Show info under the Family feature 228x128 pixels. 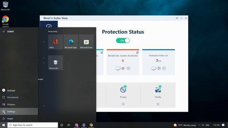[x=158, y=104]
